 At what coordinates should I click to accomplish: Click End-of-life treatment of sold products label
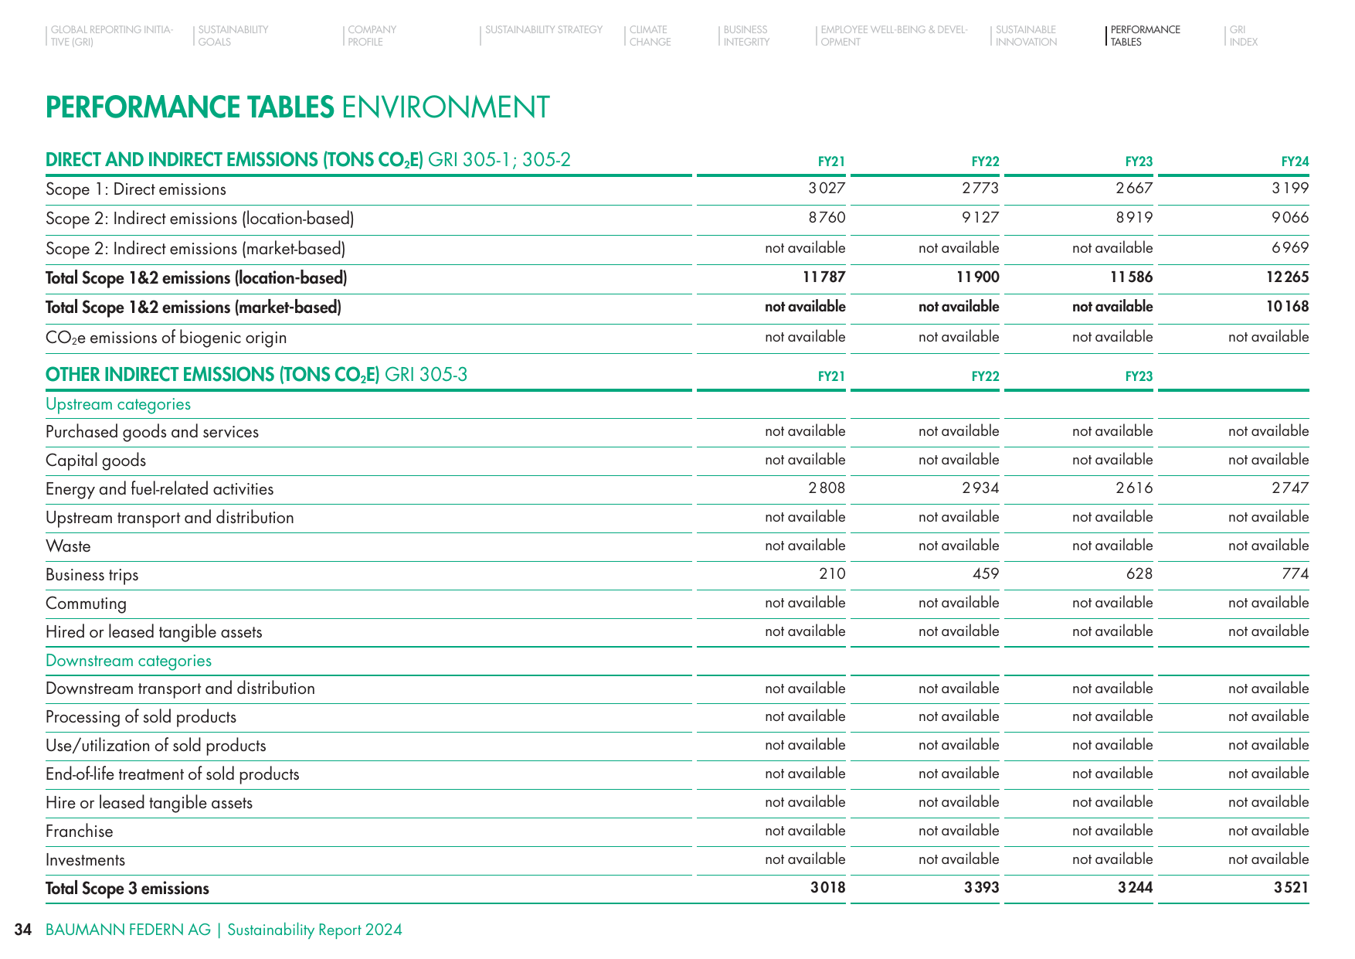[172, 774]
